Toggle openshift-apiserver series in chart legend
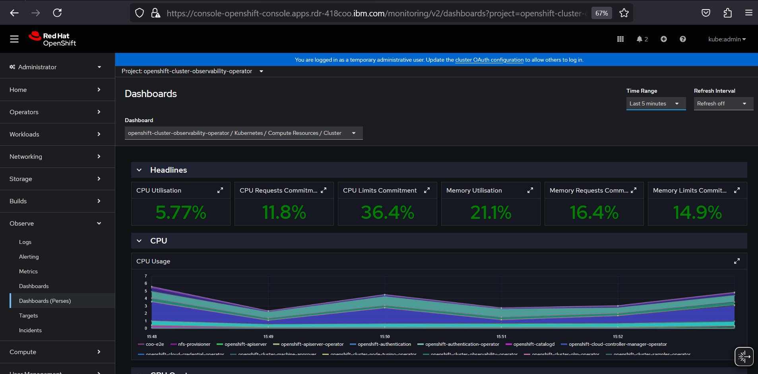Viewport: 758px width, 374px height. tap(245, 345)
